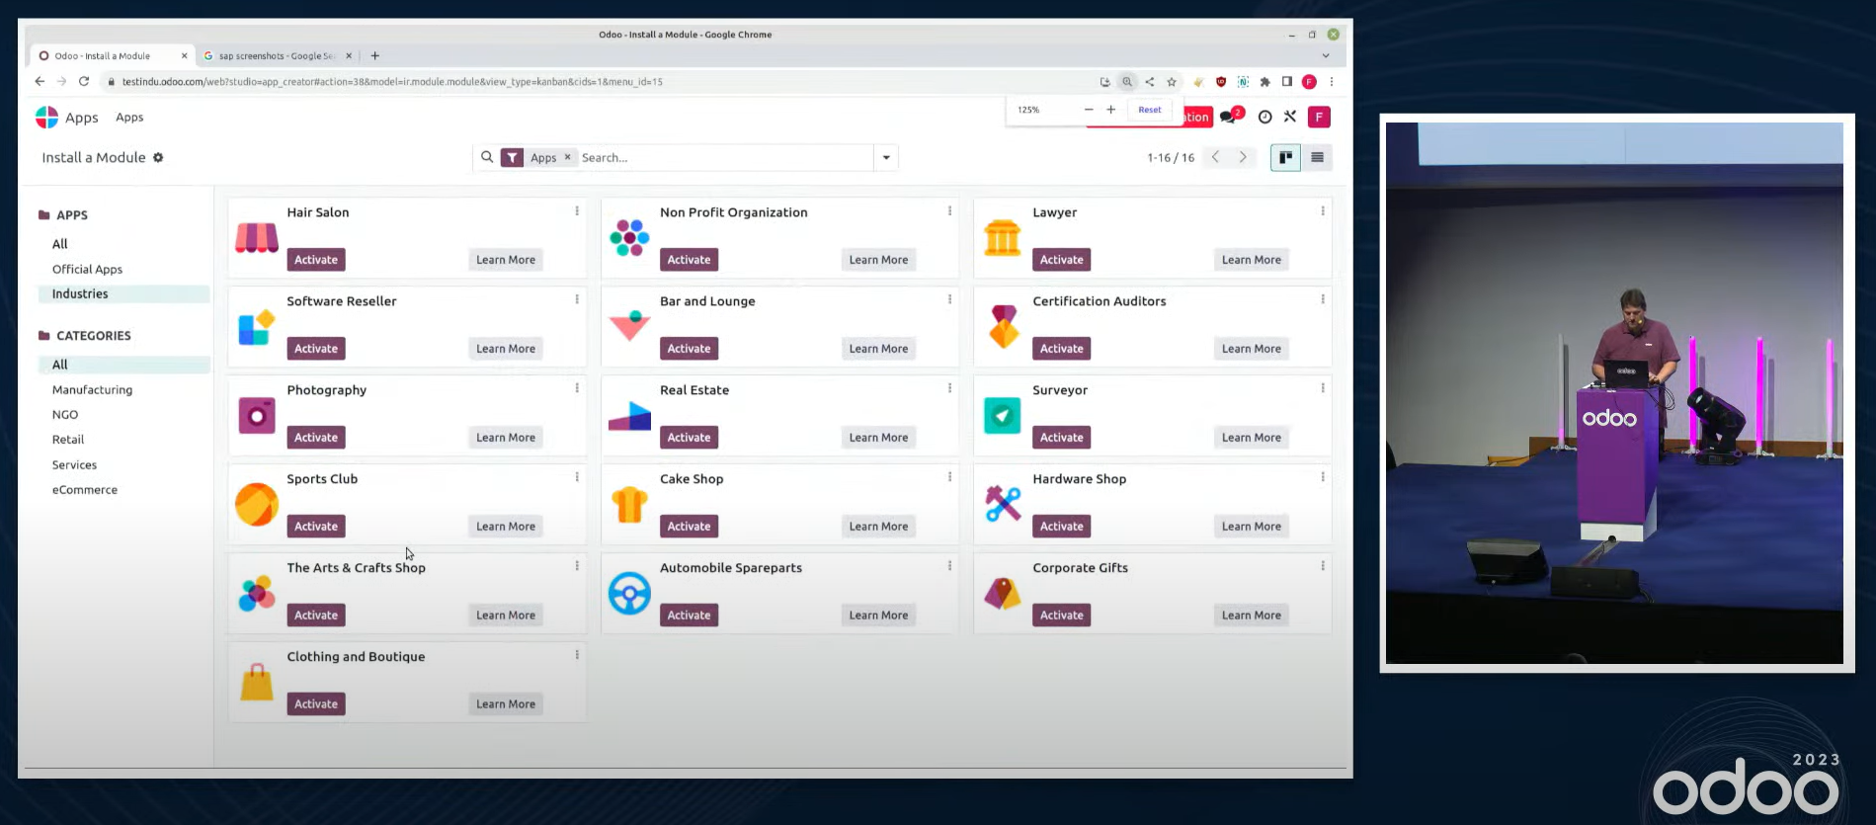Screen dimensions: 1876x825
Task: Click Learn More for Clothing and Boutique
Action: [x=506, y=704]
